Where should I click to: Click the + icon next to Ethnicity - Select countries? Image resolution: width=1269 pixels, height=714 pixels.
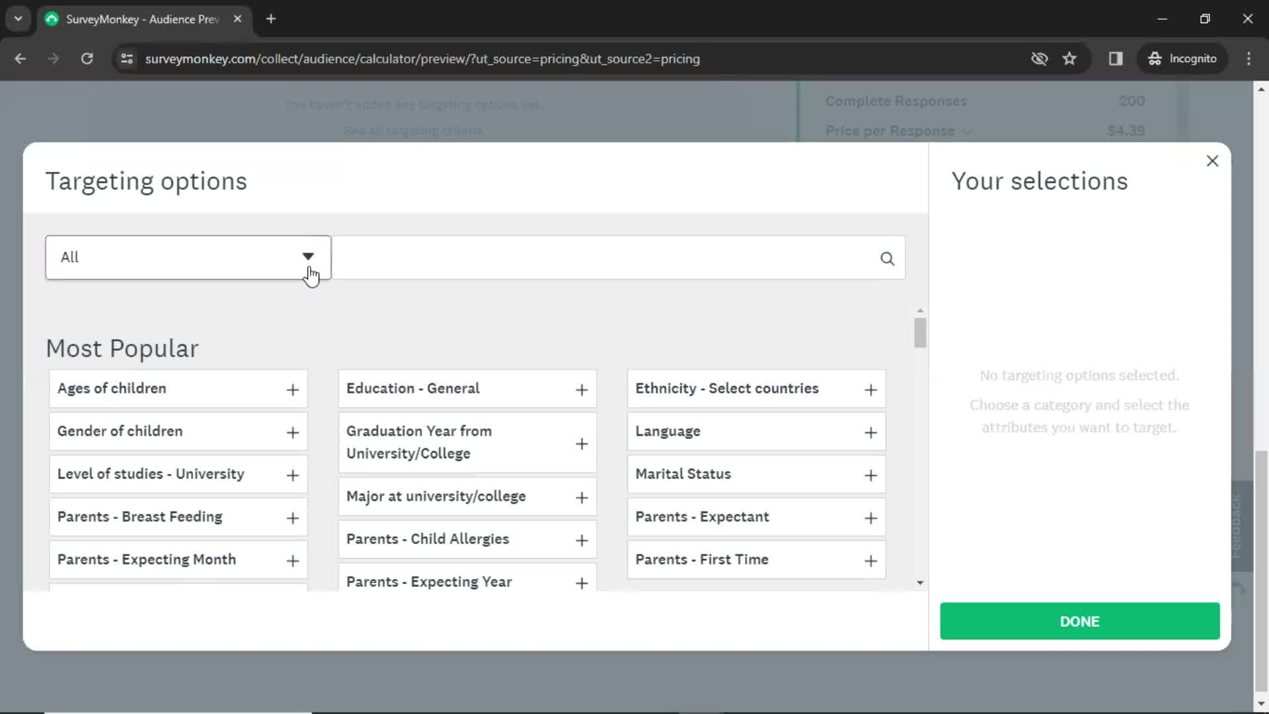(x=872, y=389)
